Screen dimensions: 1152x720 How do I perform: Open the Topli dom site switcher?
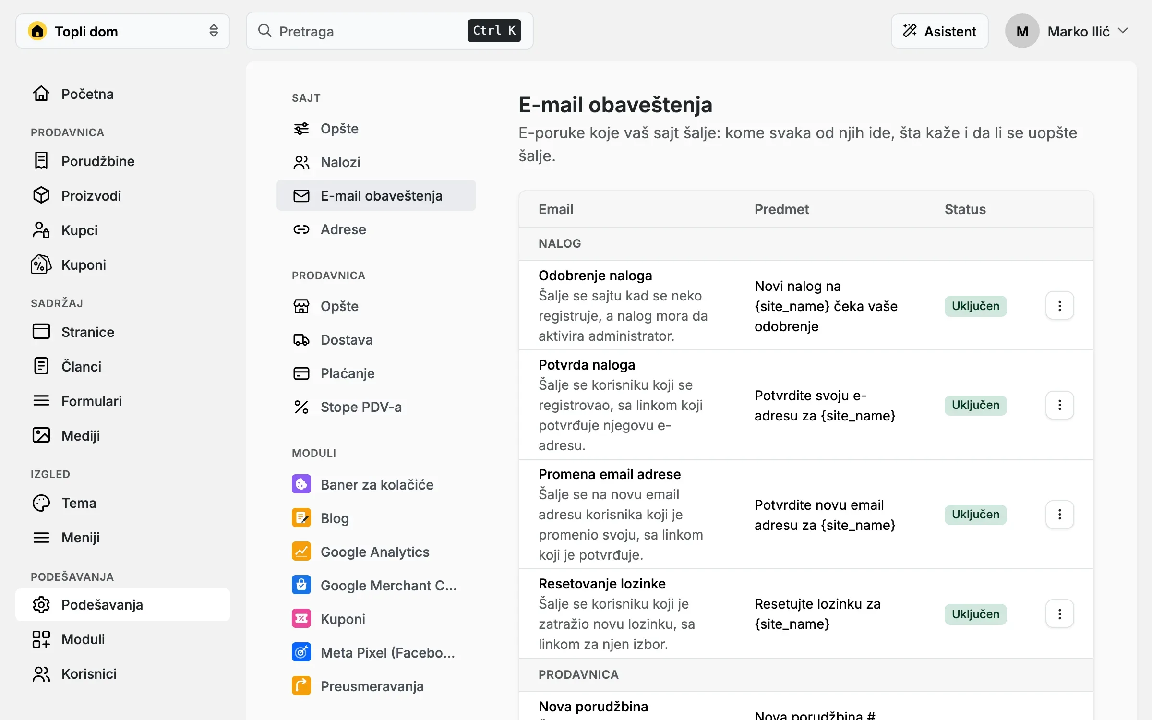123,31
